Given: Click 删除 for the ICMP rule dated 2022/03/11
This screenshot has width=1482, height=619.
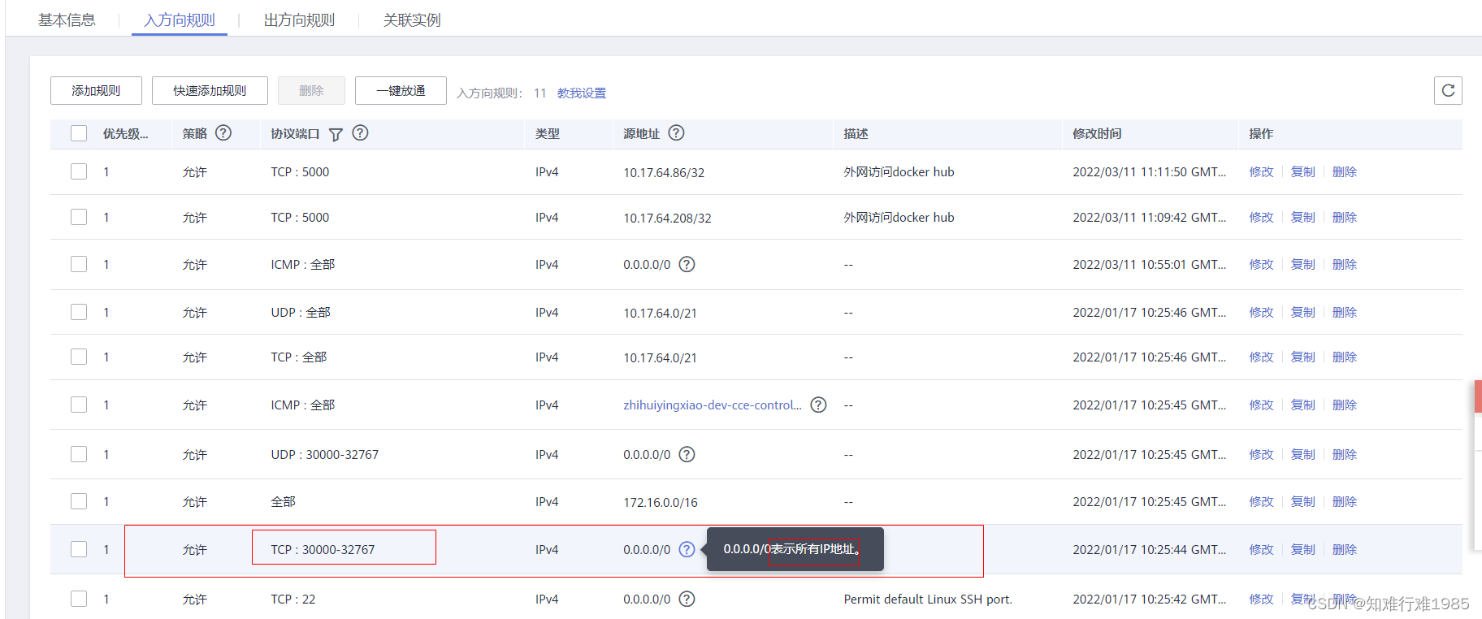Looking at the screenshot, I should click(1345, 264).
